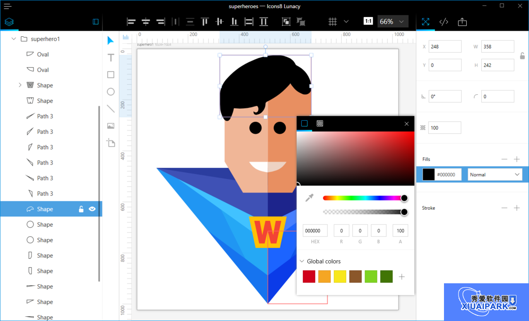Hide the selected Shape layer
Viewport: 529px width, 321px height.
[x=92, y=209]
